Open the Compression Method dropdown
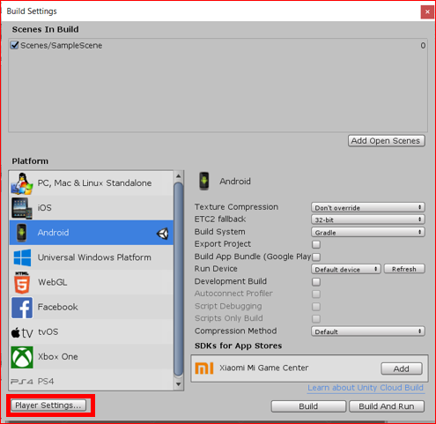The height and width of the screenshot is (424, 436). coord(368,331)
